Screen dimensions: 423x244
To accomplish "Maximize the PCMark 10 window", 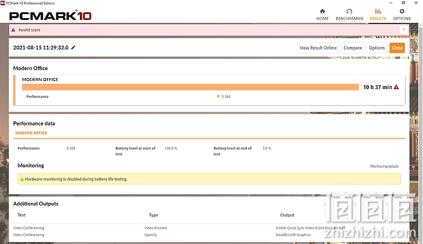I will click(403, 3).
